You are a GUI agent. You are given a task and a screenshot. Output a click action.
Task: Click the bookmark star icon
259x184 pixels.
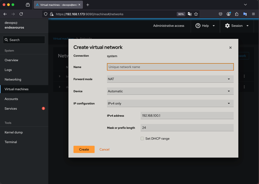tap(196, 14)
